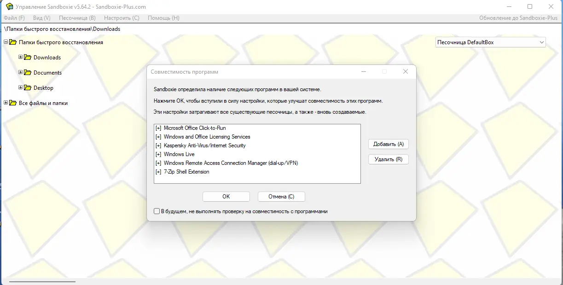Expand the Downloads tree node
Image resolution: width=563 pixels, height=285 pixels.
coord(20,57)
